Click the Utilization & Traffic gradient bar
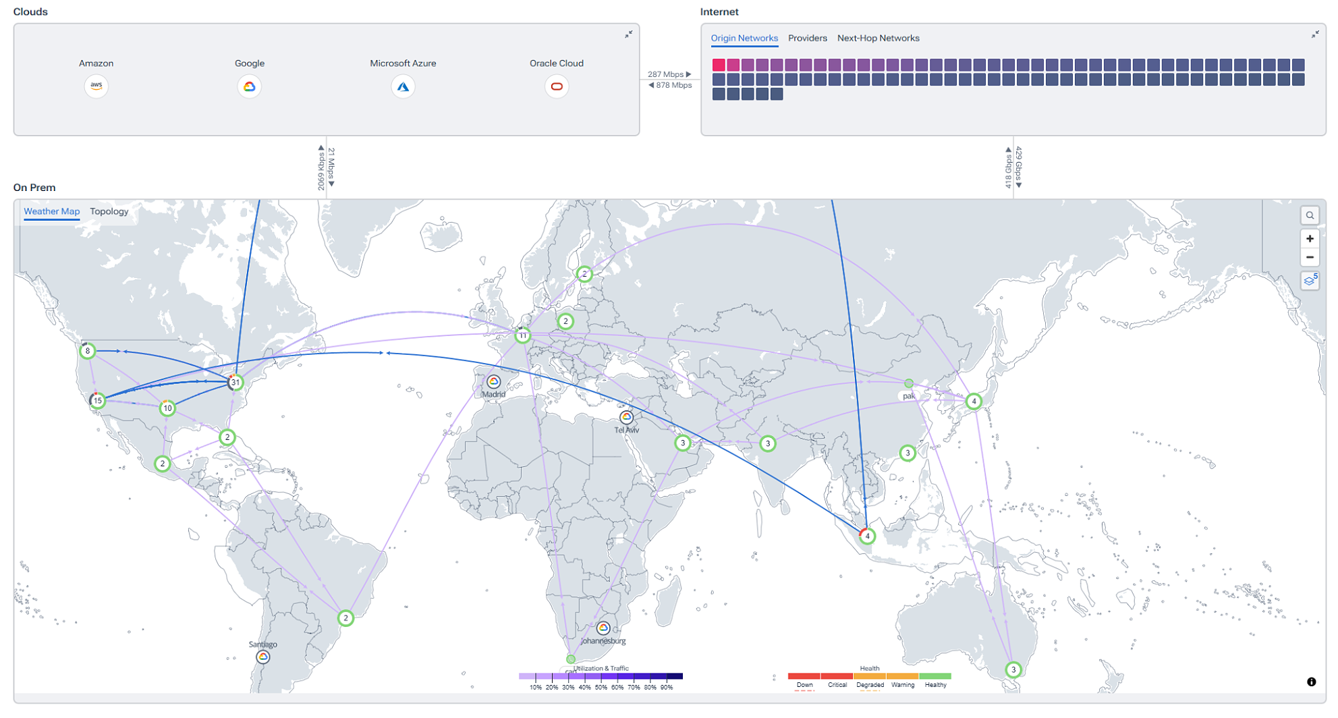Viewport: 1338px width, 718px height. tap(601, 675)
